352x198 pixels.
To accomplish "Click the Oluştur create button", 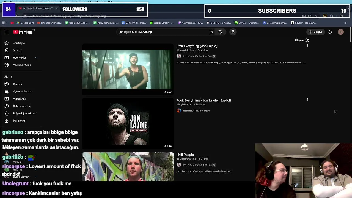I will [x=315, y=32].
